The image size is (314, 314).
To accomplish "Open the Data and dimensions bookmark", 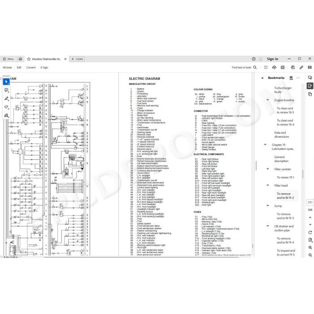I will click(x=282, y=135).
